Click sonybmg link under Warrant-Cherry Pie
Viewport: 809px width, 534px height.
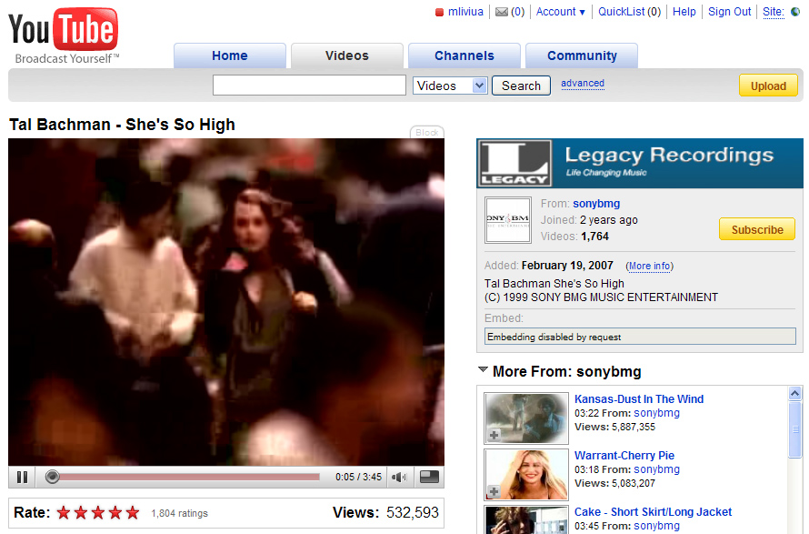656,469
